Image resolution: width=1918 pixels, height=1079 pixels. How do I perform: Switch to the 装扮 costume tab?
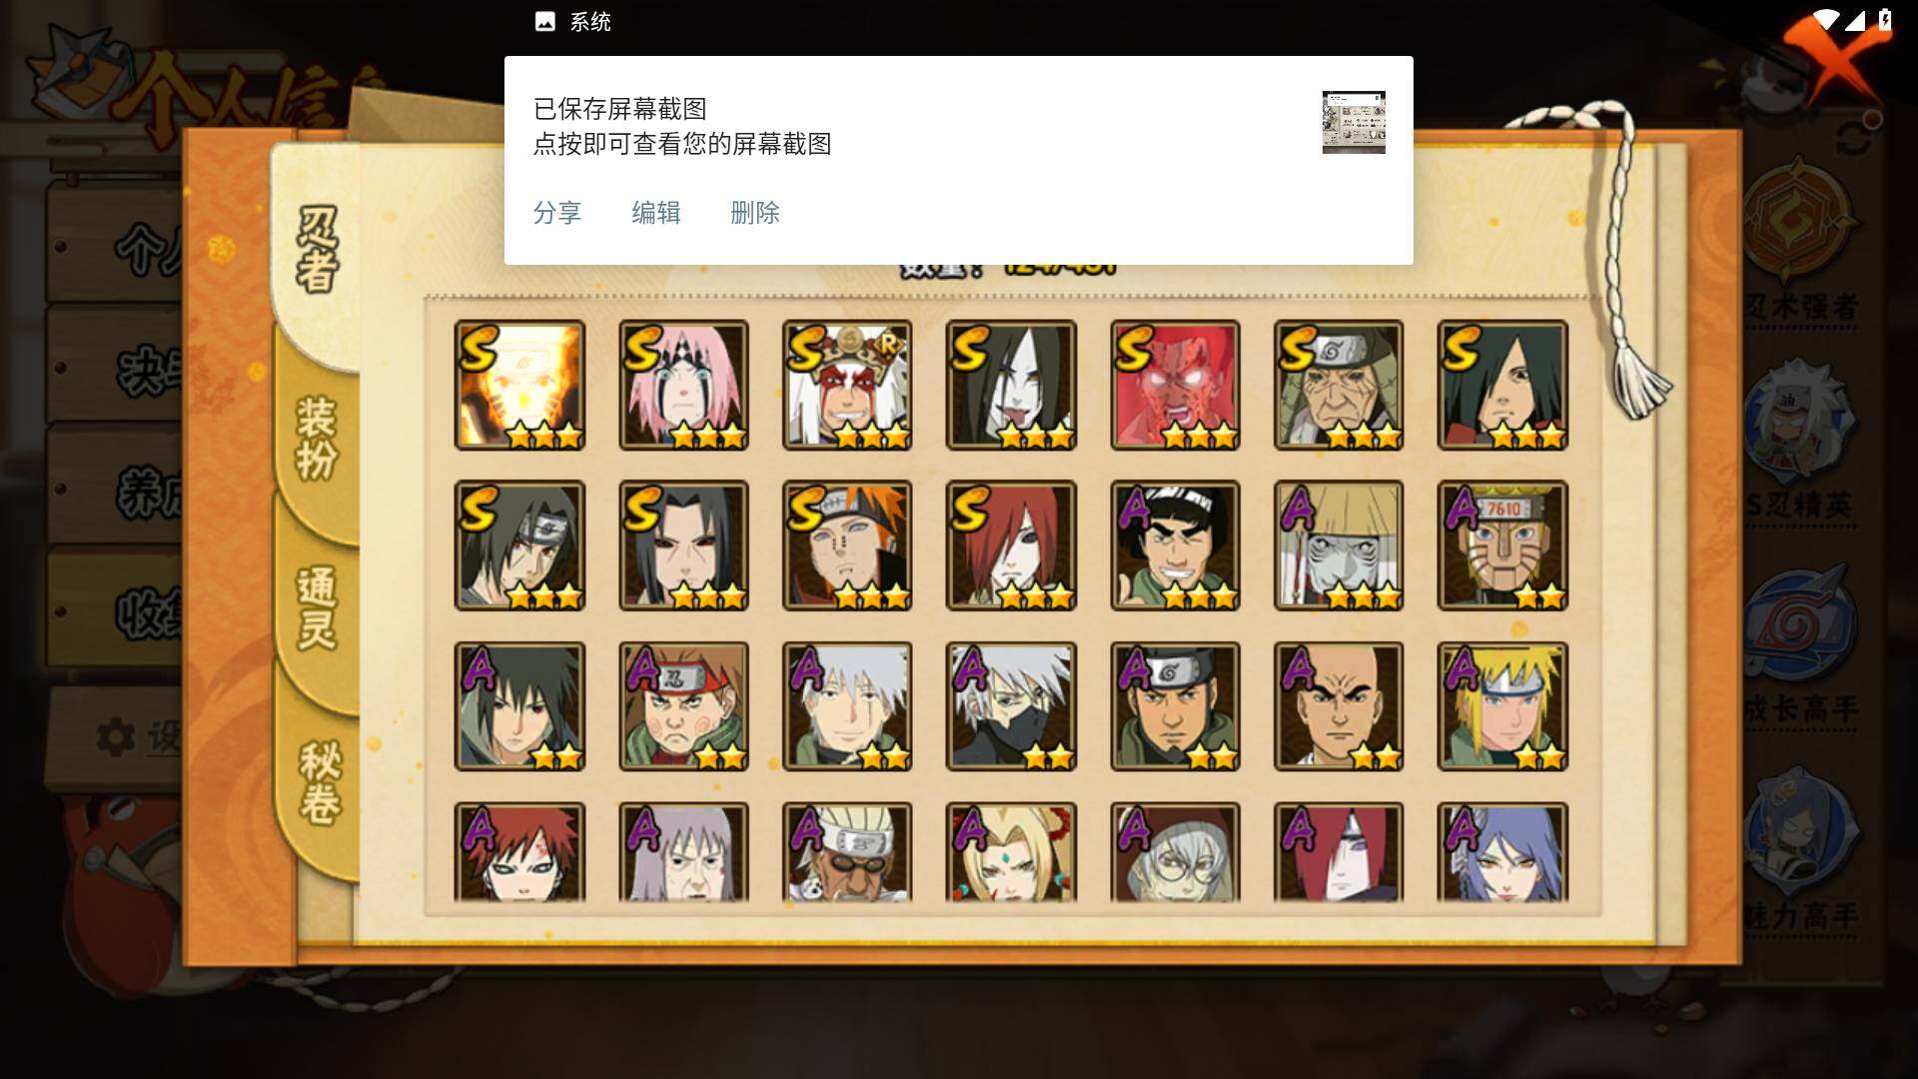tap(318, 437)
